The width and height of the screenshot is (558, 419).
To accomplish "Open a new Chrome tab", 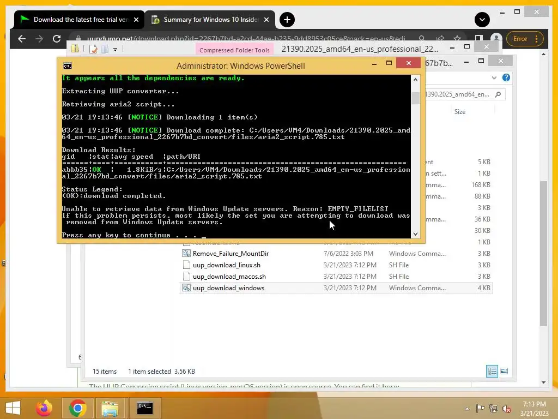I will pyautogui.click(x=287, y=20).
